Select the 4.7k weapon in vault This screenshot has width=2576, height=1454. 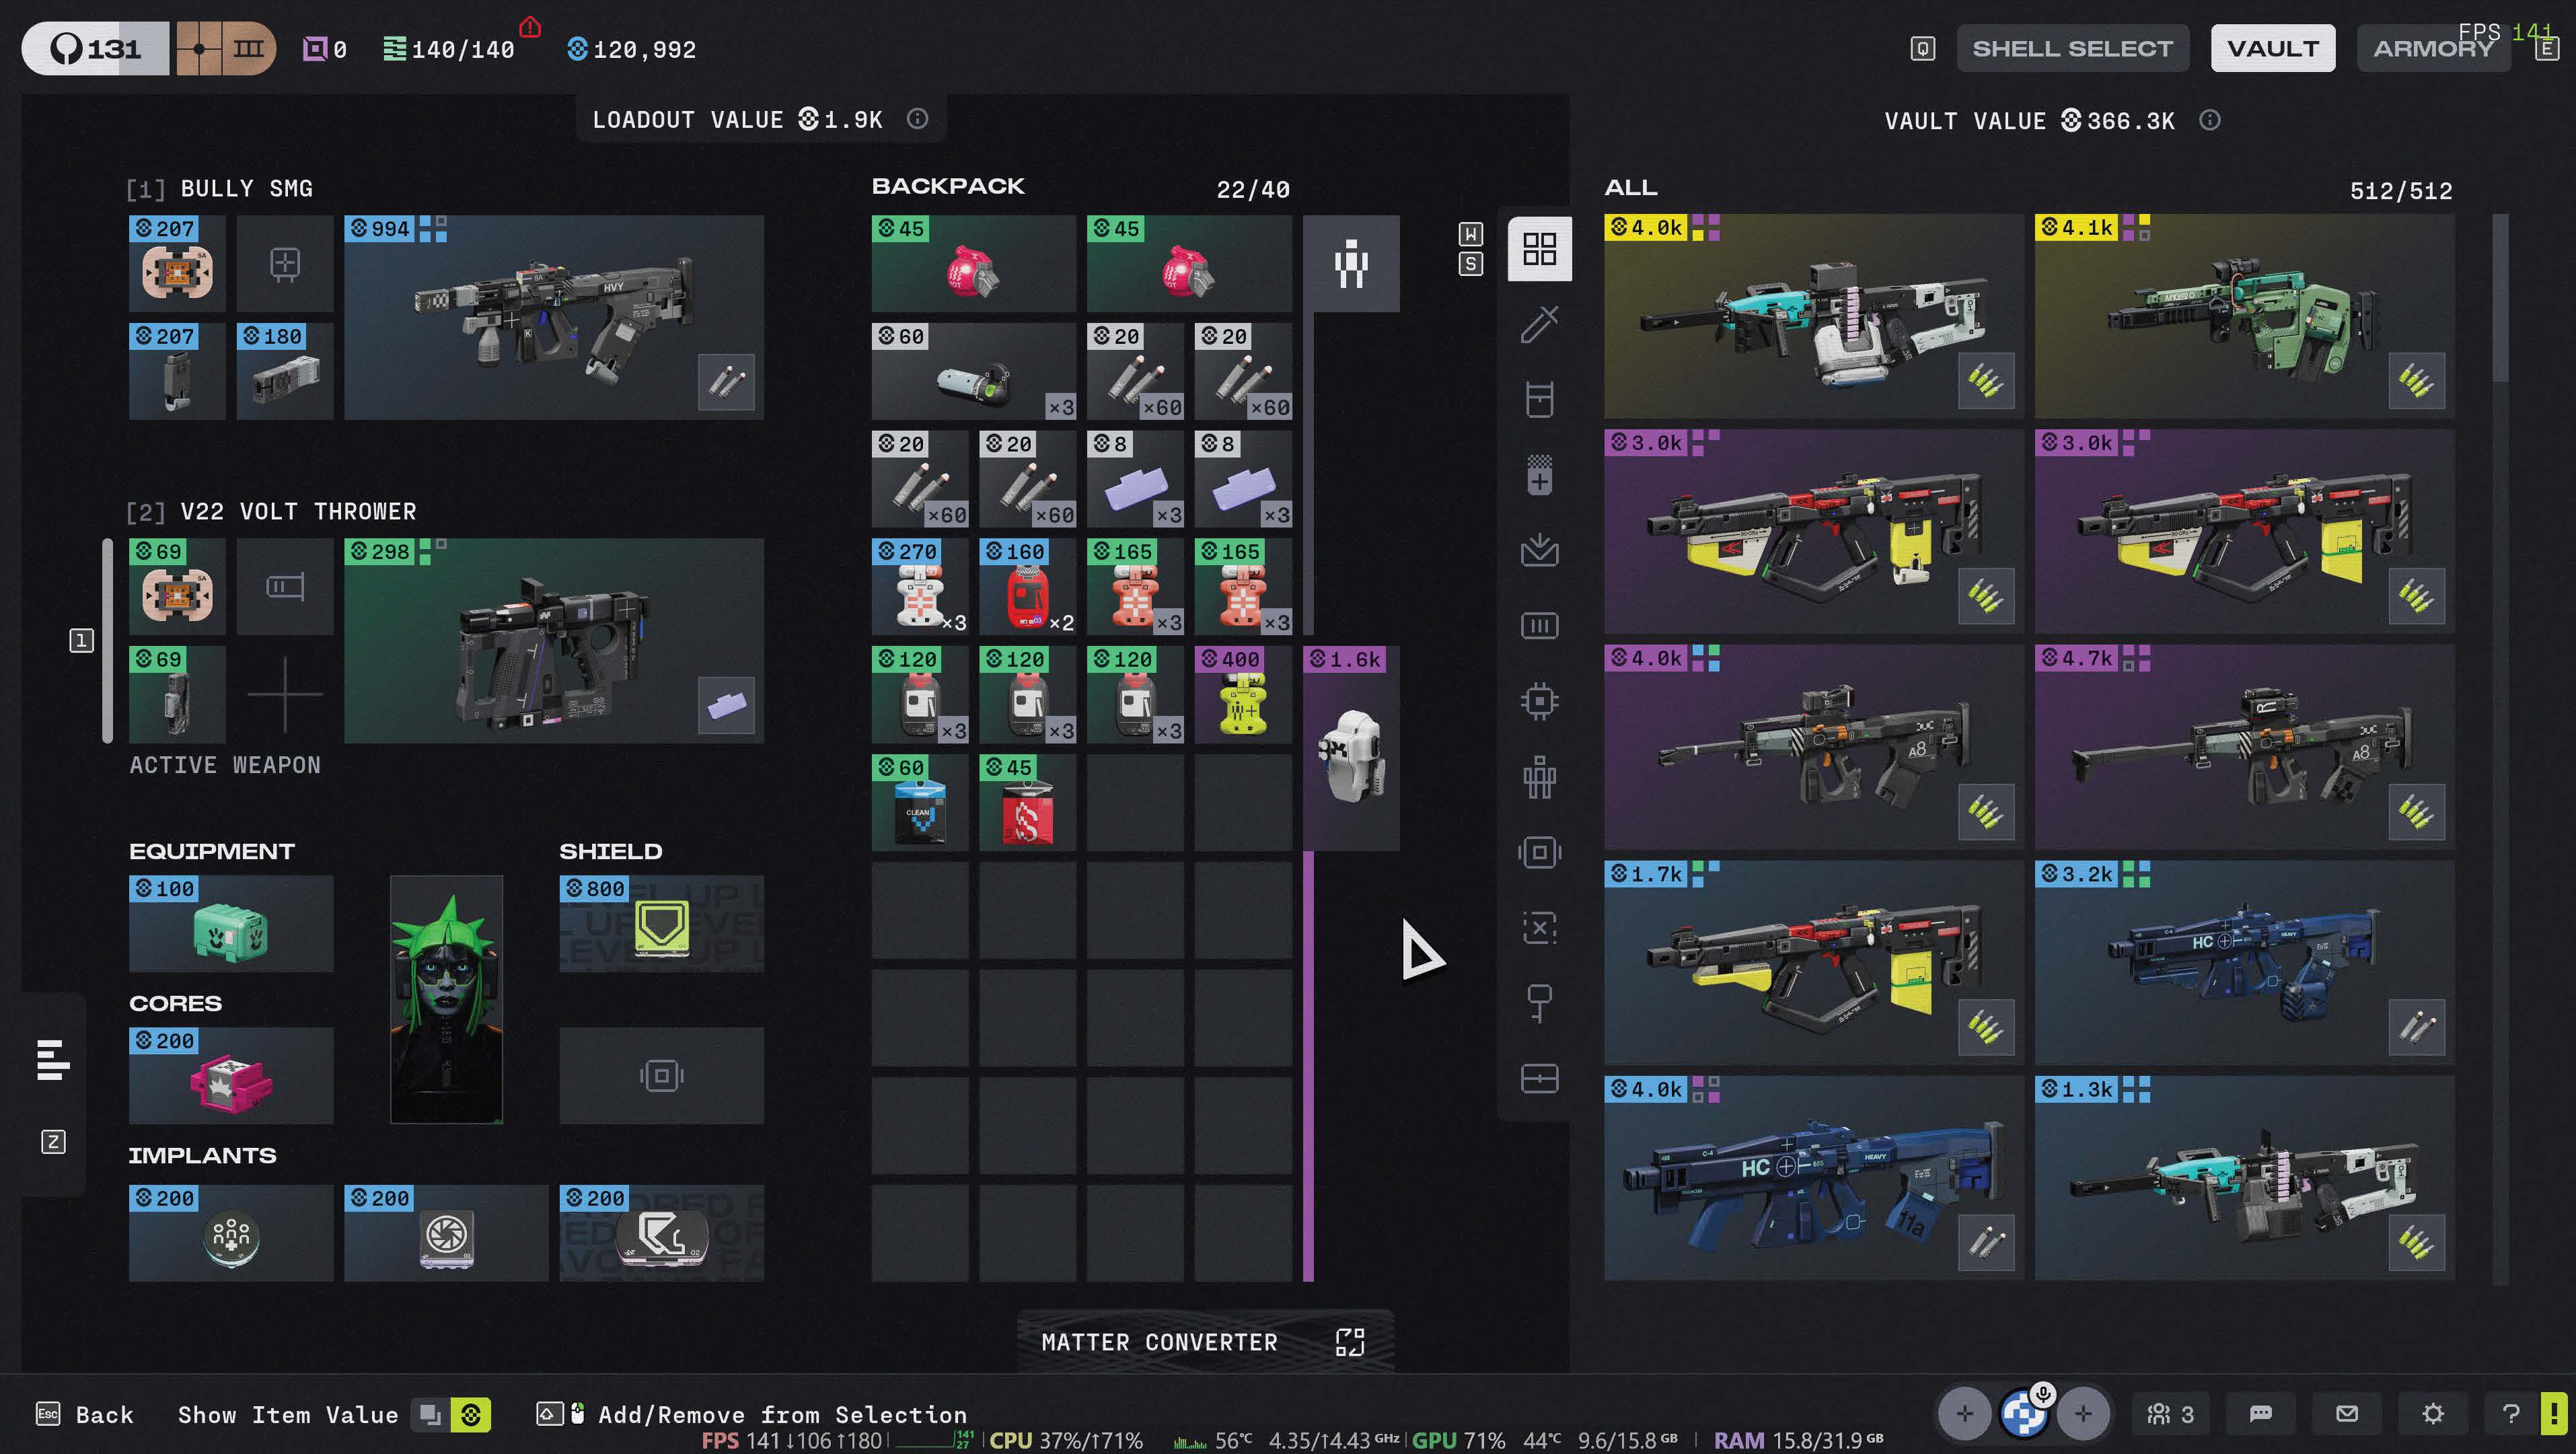pyautogui.click(x=2244, y=747)
